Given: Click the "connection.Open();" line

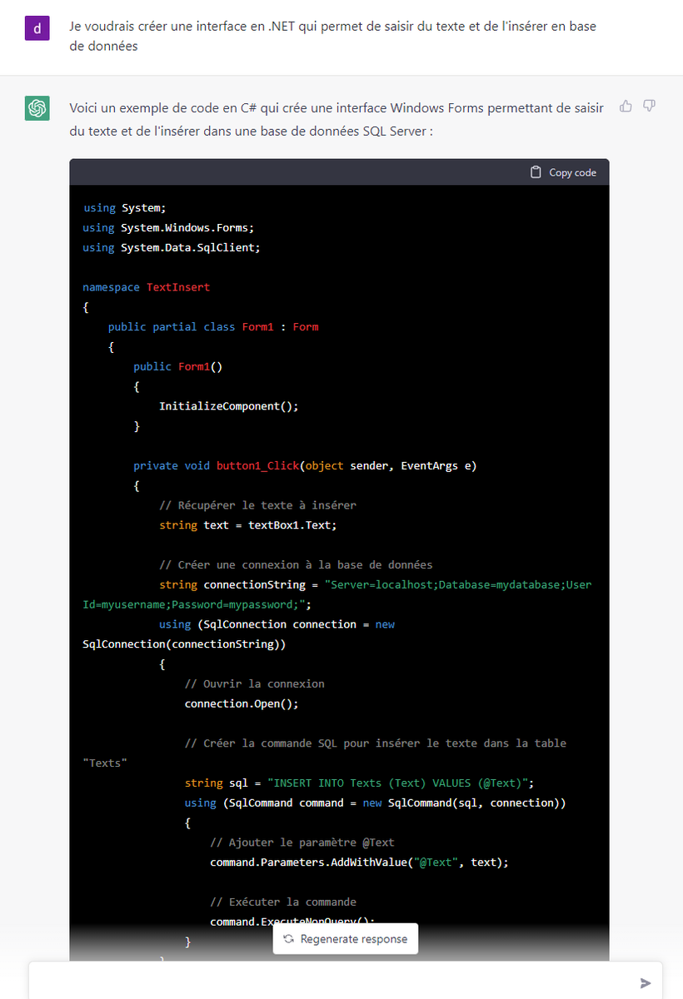Looking at the screenshot, I should pyautogui.click(x=242, y=703).
